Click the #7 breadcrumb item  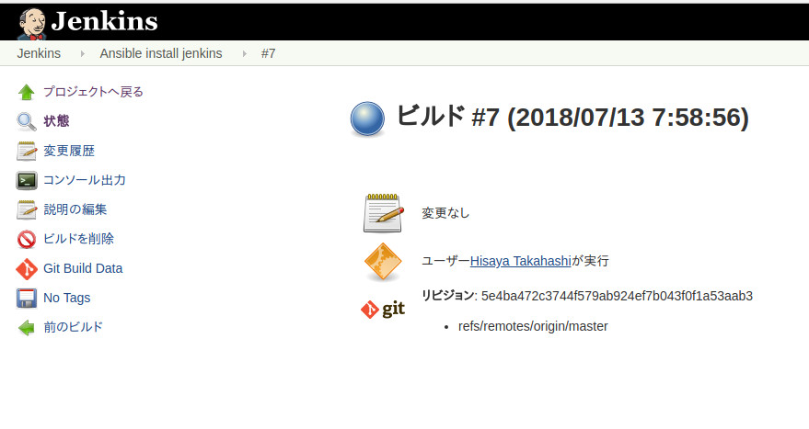click(x=269, y=53)
